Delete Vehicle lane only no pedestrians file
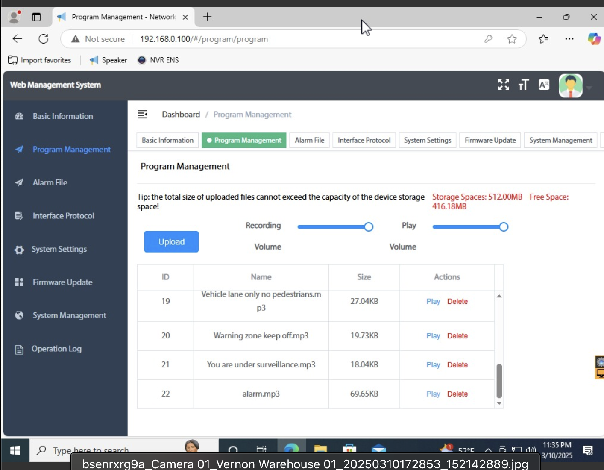The image size is (604, 470). (457, 301)
